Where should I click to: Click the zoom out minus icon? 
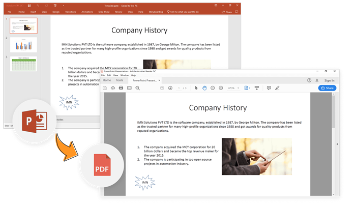click(x=213, y=88)
